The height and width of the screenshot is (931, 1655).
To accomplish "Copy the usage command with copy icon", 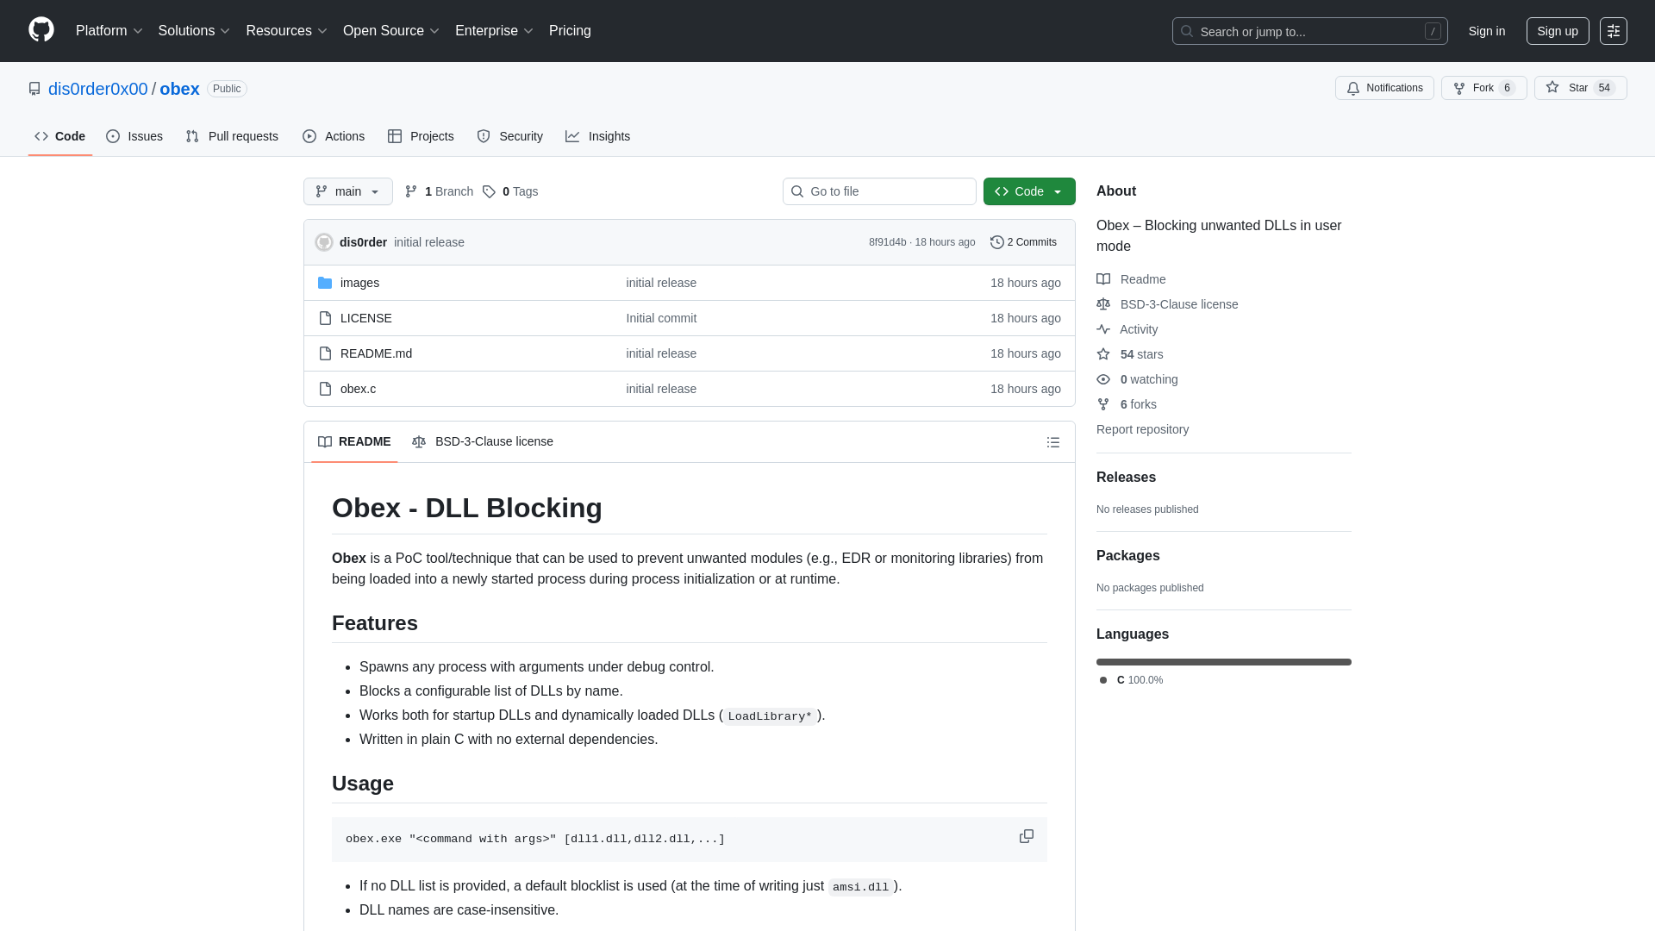I will point(1027,836).
